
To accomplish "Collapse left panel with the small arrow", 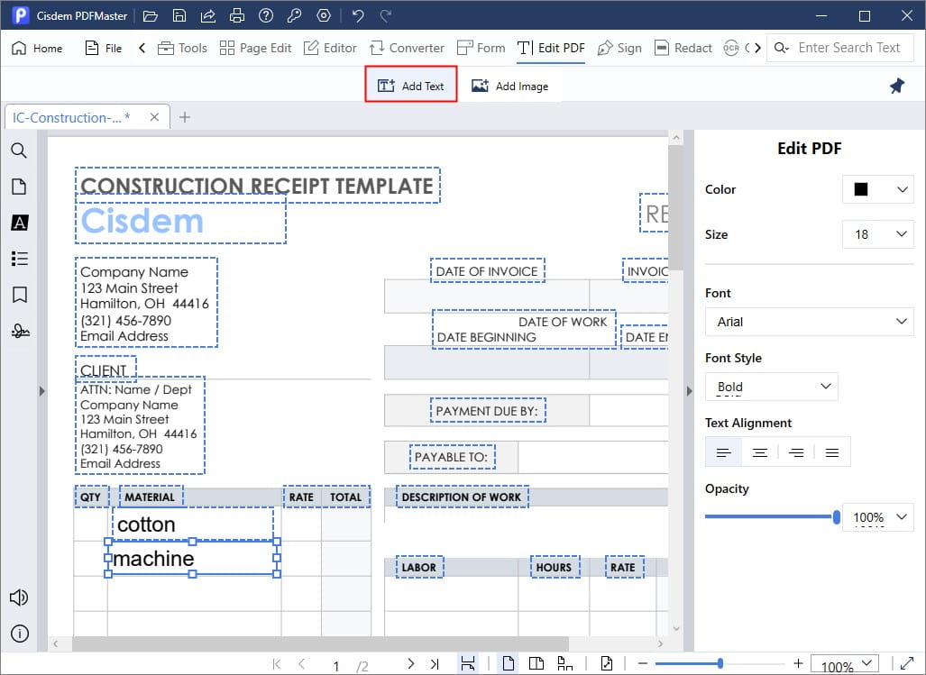I will [x=42, y=390].
